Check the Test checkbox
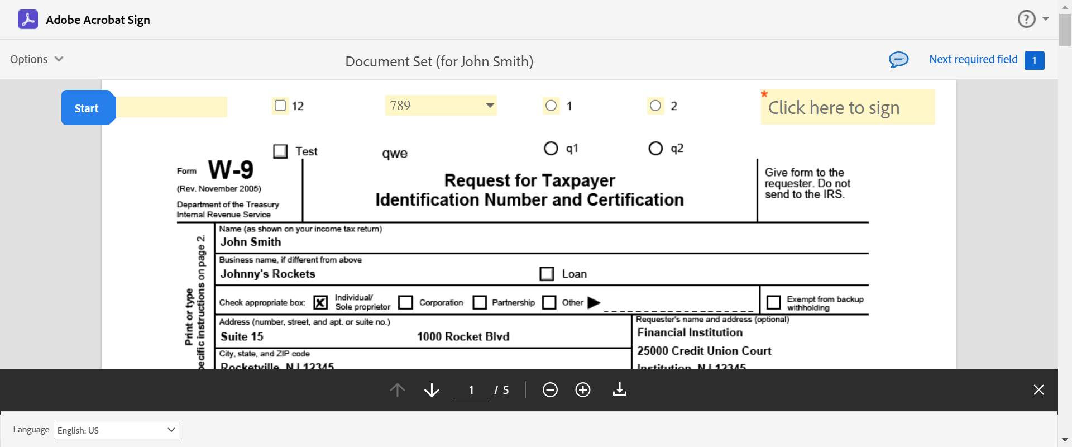The height and width of the screenshot is (447, 1072). pyautogui.click(x=280, y=151)
